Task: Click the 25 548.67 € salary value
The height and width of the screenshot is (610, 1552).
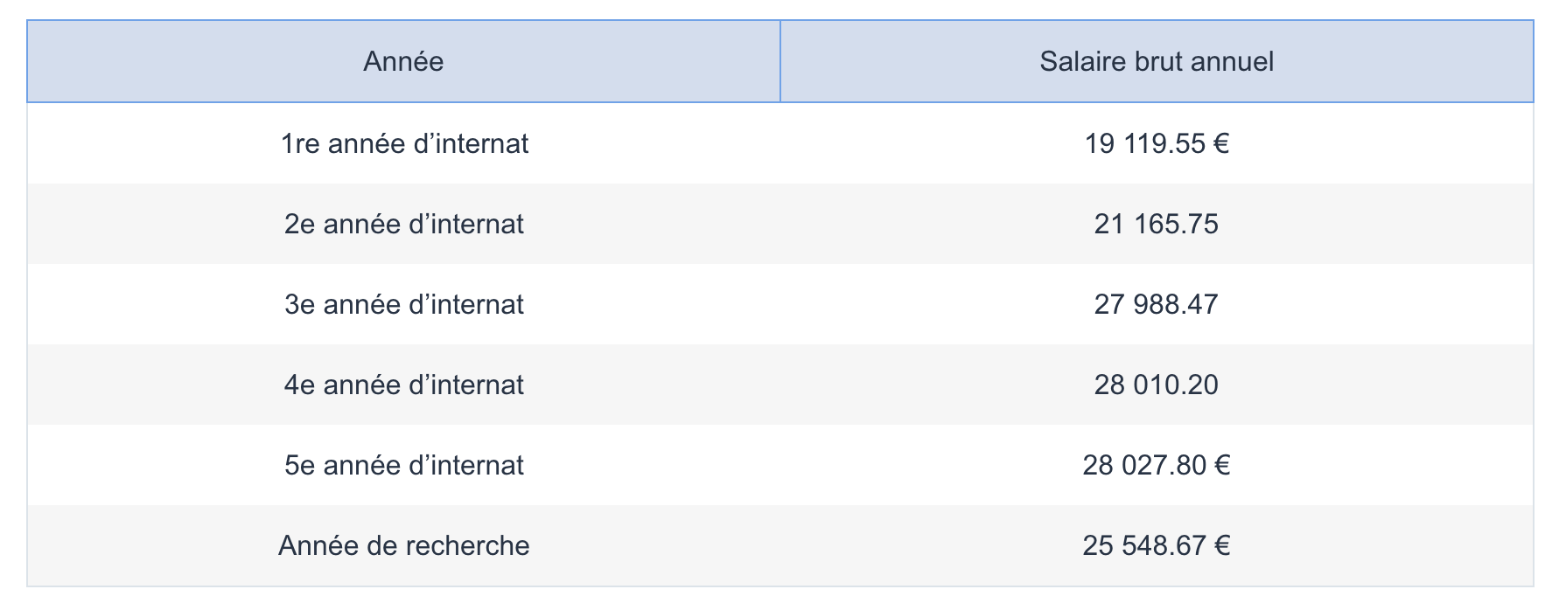Action: 1157,545
